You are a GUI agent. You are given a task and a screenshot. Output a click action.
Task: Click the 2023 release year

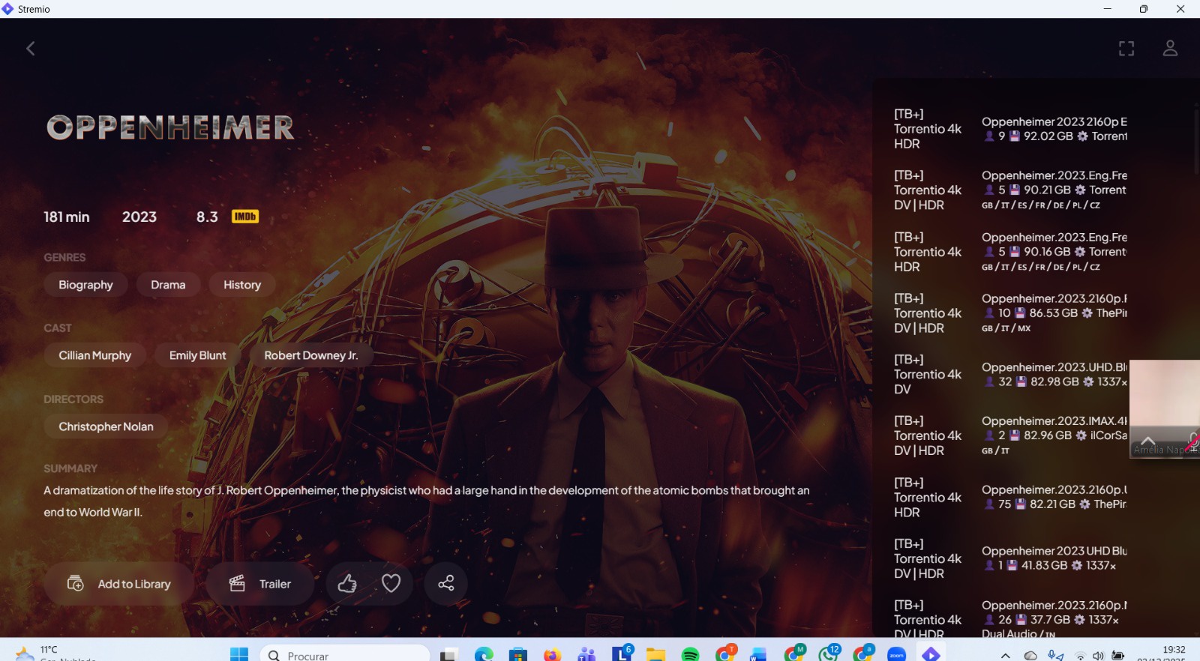(139, 217)
